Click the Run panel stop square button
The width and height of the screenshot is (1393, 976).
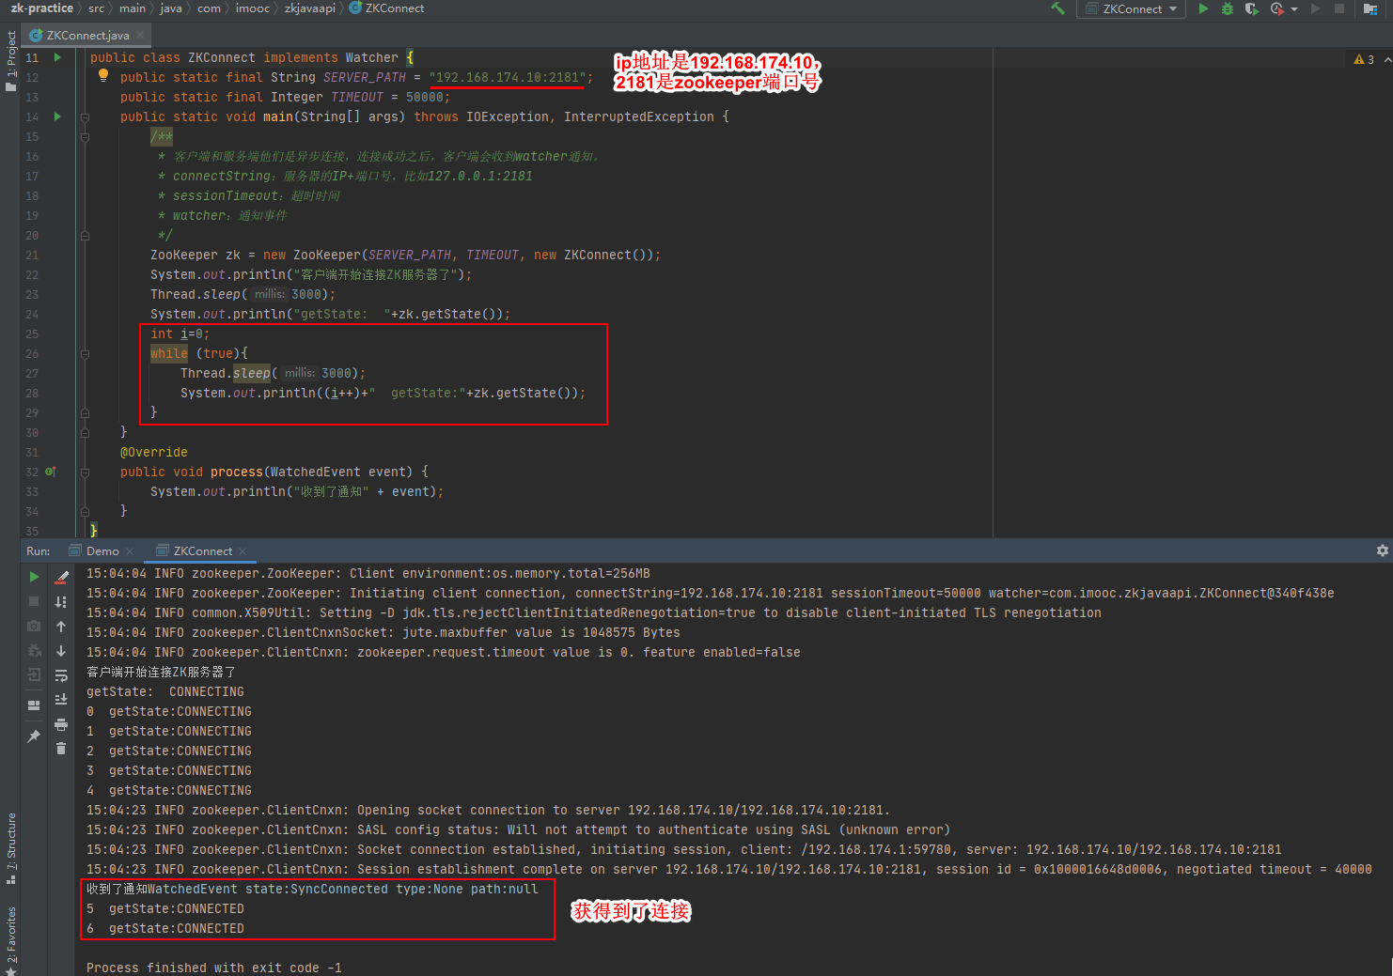[x=34, y=601]
